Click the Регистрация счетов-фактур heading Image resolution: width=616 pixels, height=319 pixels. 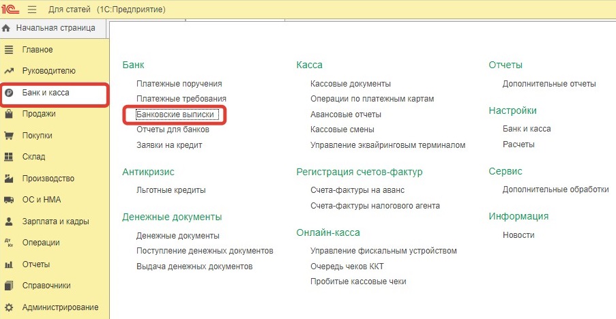click(x=360, y=172)
